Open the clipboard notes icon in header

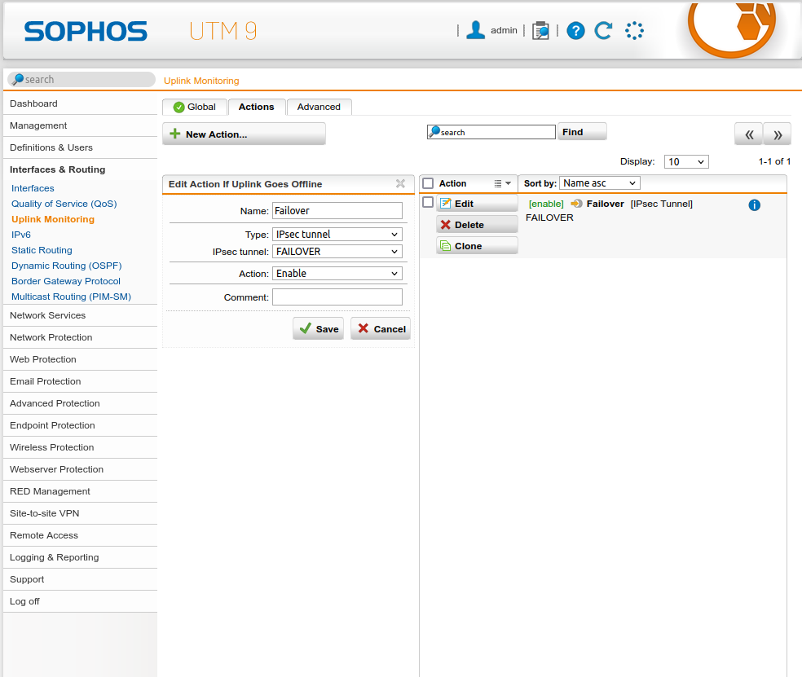(x=540, y=31)
